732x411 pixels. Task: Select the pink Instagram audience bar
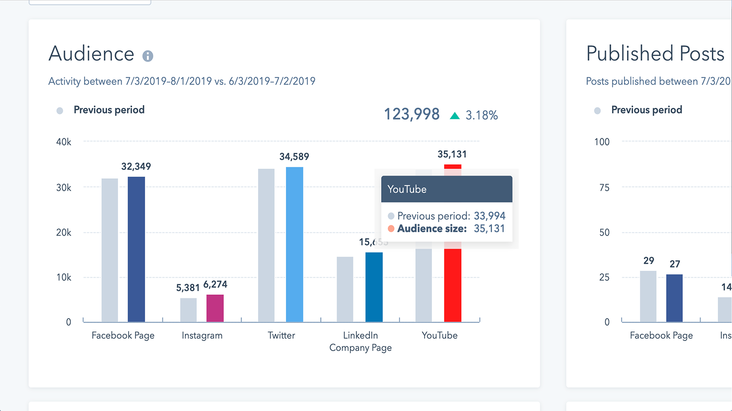(215, 308)
